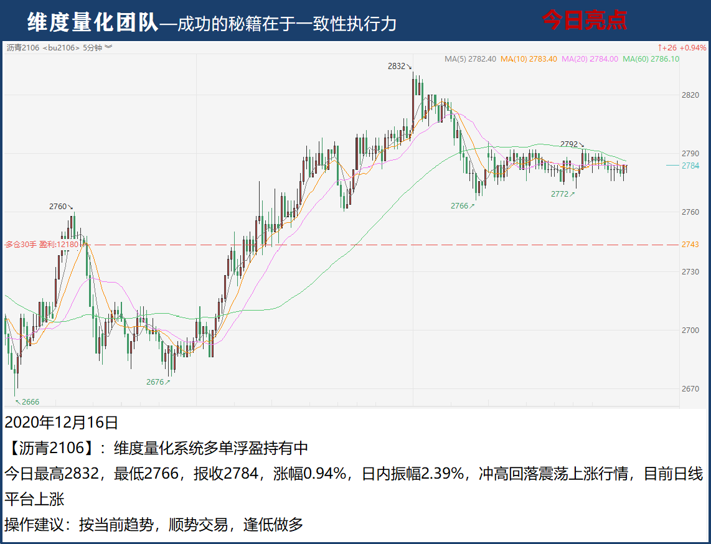711x544 pixels.
Task: Open the 沥青2106 contract title selector
Action: 23,48
